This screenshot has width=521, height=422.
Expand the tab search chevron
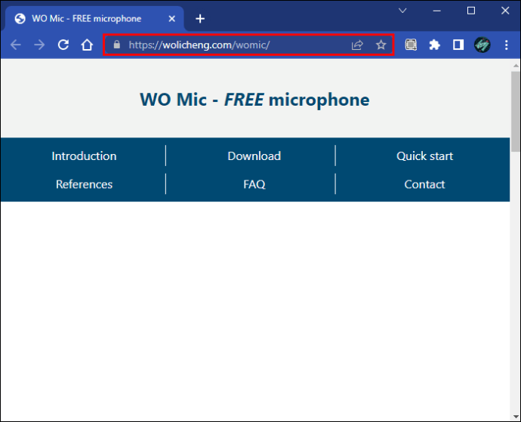tap(402, 11)
